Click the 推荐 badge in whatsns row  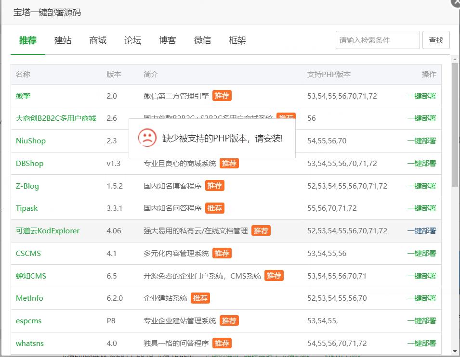pos(222,343)
